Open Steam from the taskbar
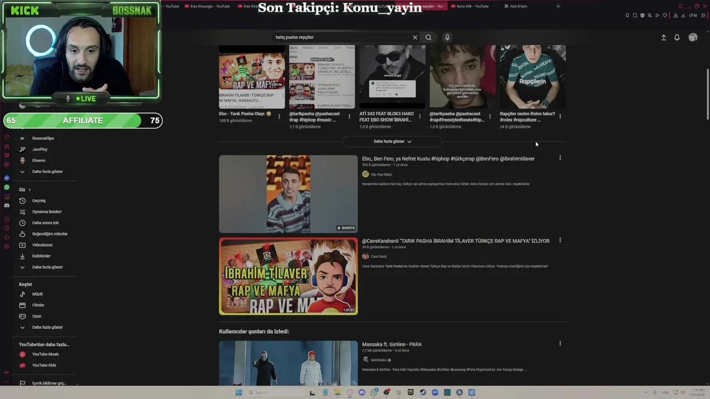The width and height of the screenshot is (710, 399). [423, 392]
